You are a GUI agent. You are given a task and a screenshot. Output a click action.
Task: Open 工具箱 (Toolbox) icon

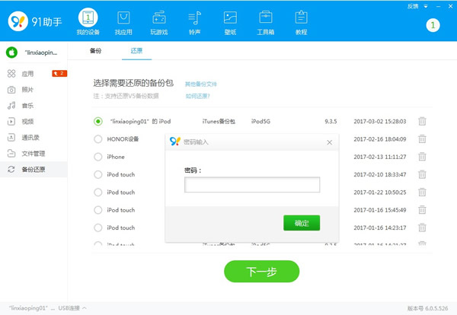tap(265, 22)
